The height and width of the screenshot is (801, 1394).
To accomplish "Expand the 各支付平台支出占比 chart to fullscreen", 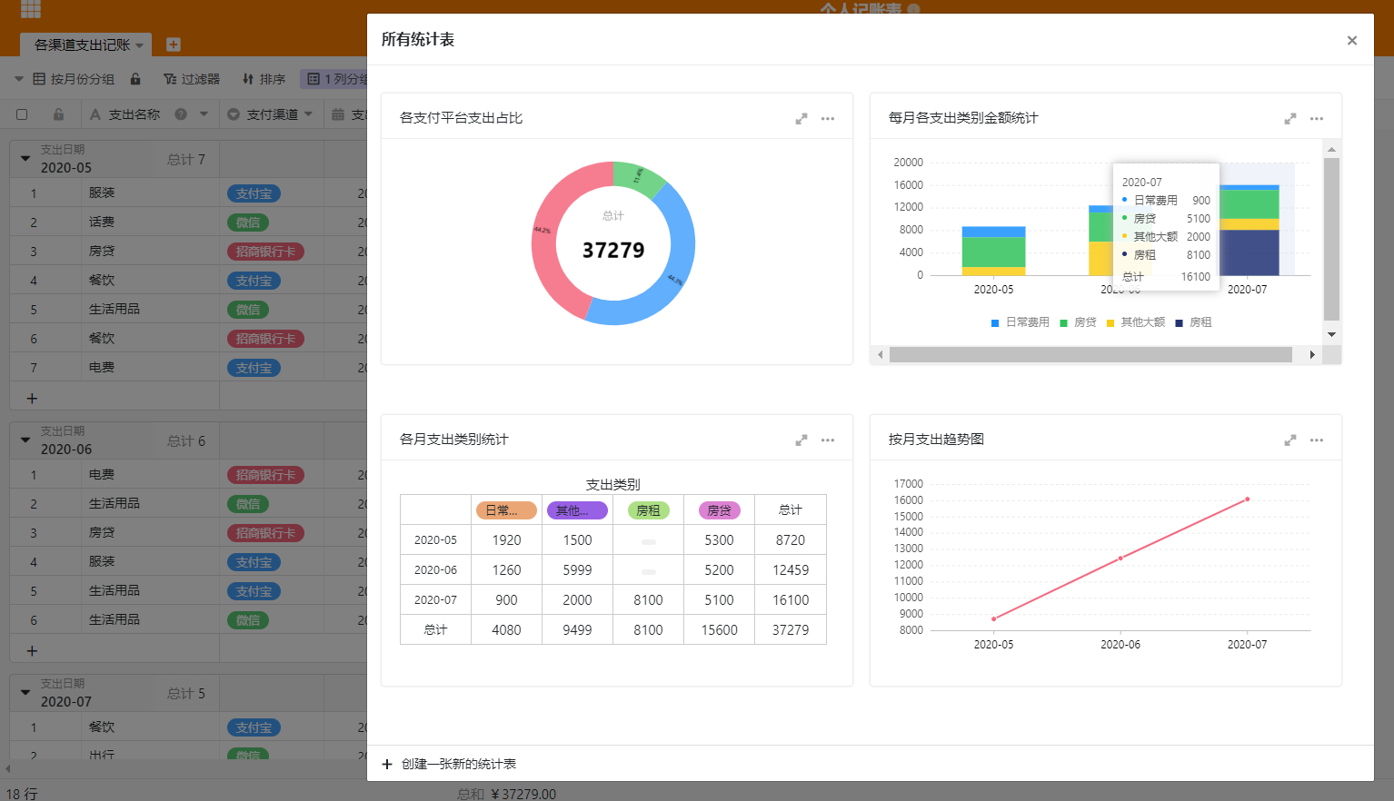I will point(802,119).
